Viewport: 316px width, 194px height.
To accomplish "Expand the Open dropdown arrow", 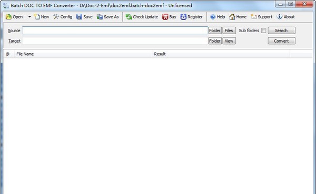I will tap(29, 17).
